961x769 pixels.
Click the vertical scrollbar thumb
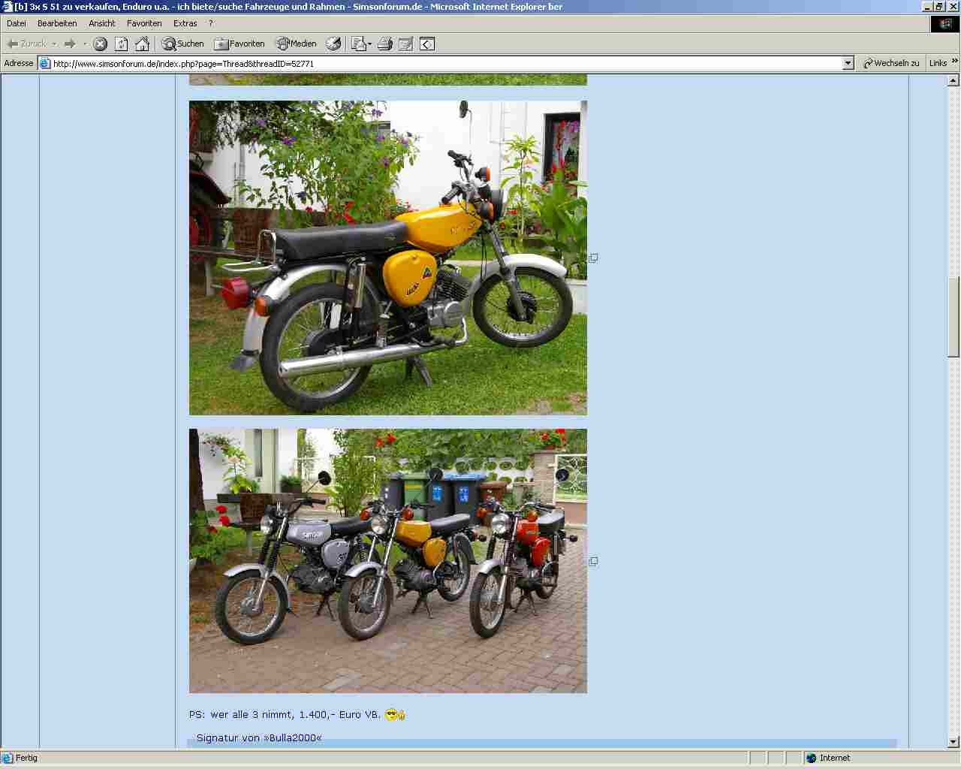(953, 317)
